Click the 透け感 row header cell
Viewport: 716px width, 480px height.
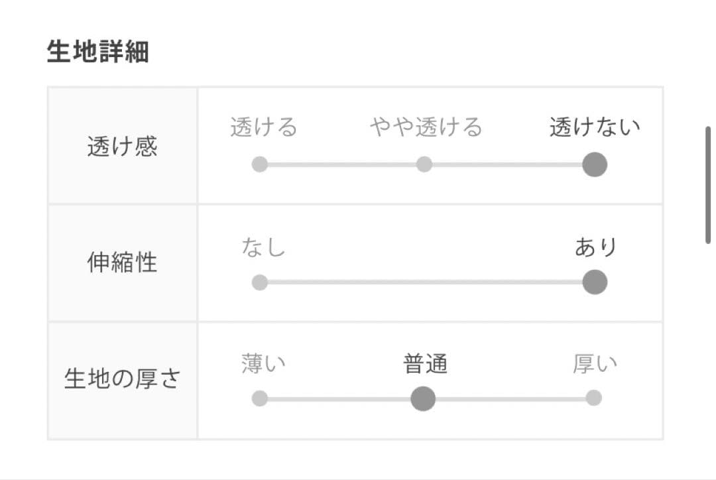click(x=123, y=146)
